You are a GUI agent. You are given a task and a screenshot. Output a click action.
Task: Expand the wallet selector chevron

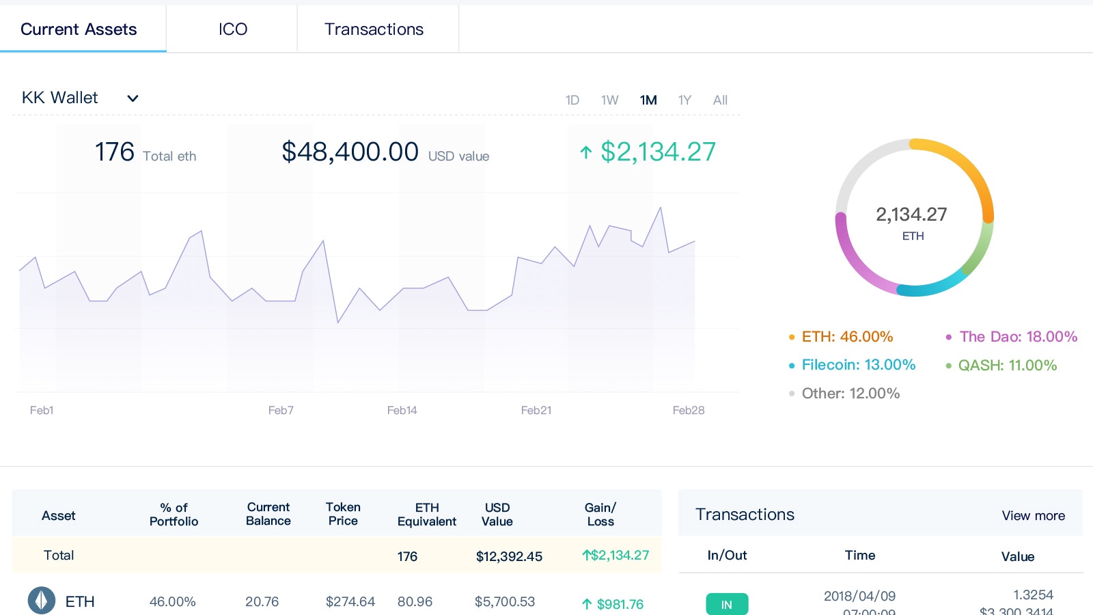click(132, 98)
